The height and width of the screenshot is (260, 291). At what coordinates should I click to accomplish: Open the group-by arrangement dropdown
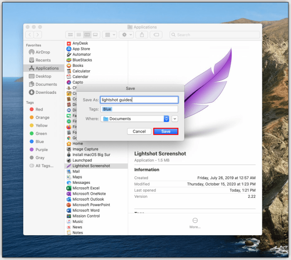tap(110, 34)
